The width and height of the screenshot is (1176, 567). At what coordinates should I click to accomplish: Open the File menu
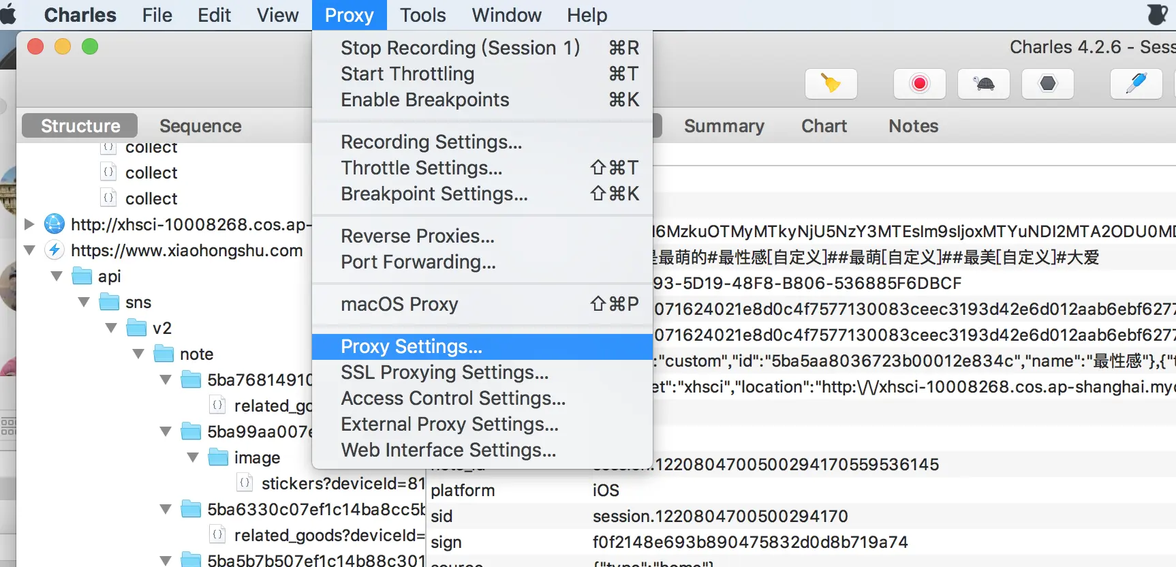tap(157, 15)
